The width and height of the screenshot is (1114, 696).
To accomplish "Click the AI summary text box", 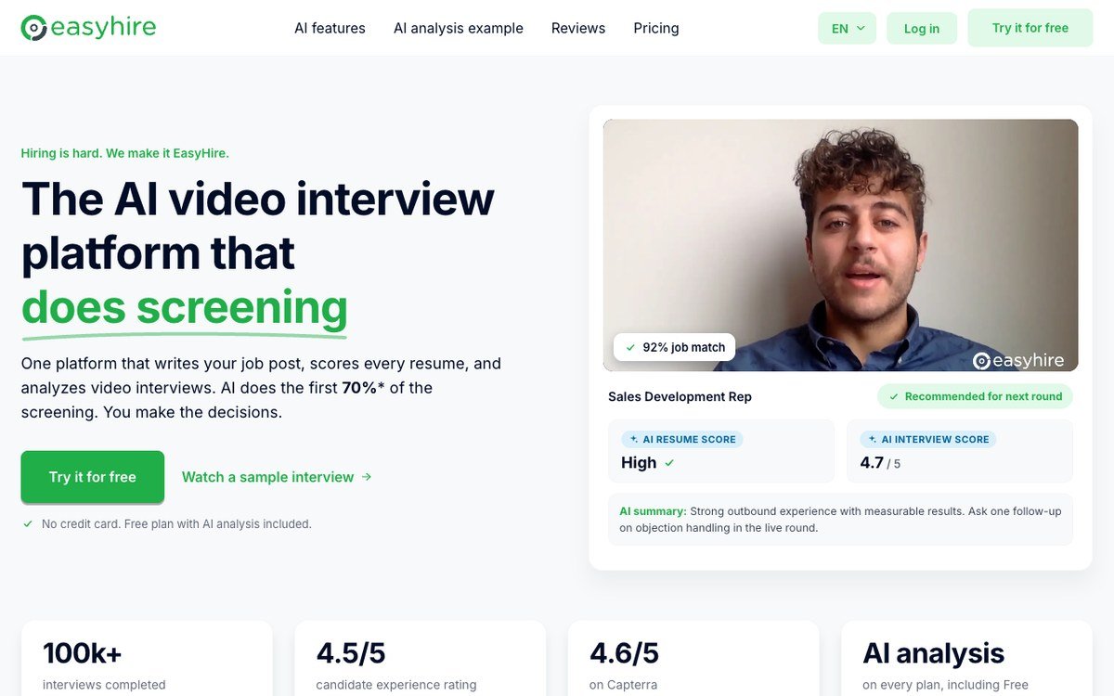I will click(841, 520).
